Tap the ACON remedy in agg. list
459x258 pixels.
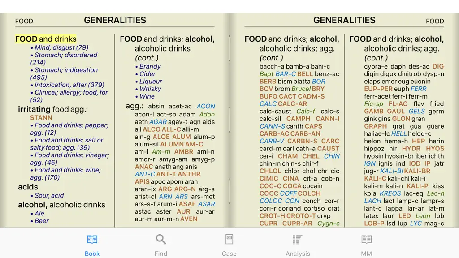click(206, 106)
